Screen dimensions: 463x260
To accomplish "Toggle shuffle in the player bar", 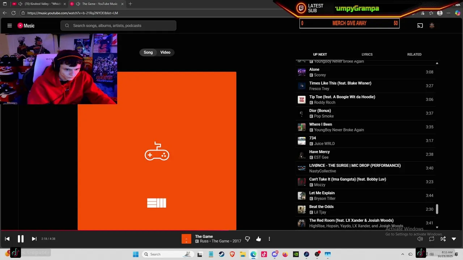I will 443,239.
